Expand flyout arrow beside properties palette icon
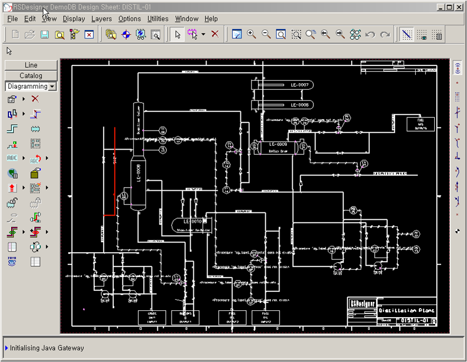The image size is (467, 362). tap(23, 99)
